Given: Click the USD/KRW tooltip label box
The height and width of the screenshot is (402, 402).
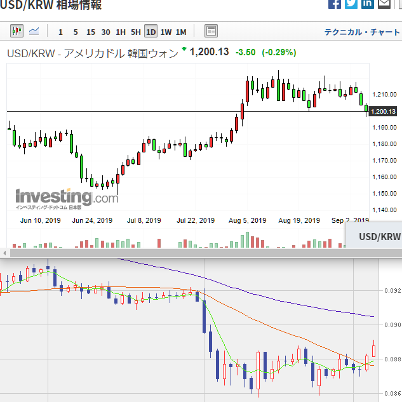Looking at the screenshot, I should click(x=374, y=236).
